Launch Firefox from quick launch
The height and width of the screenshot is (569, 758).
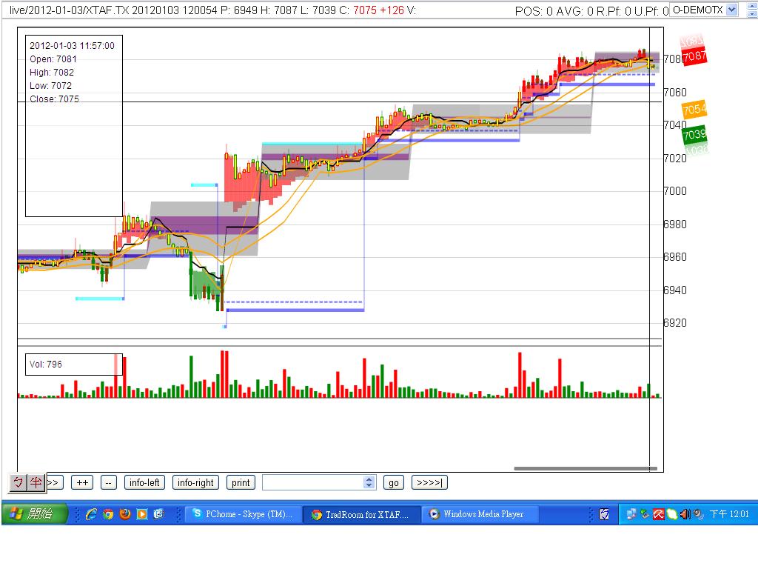point(124,514)
